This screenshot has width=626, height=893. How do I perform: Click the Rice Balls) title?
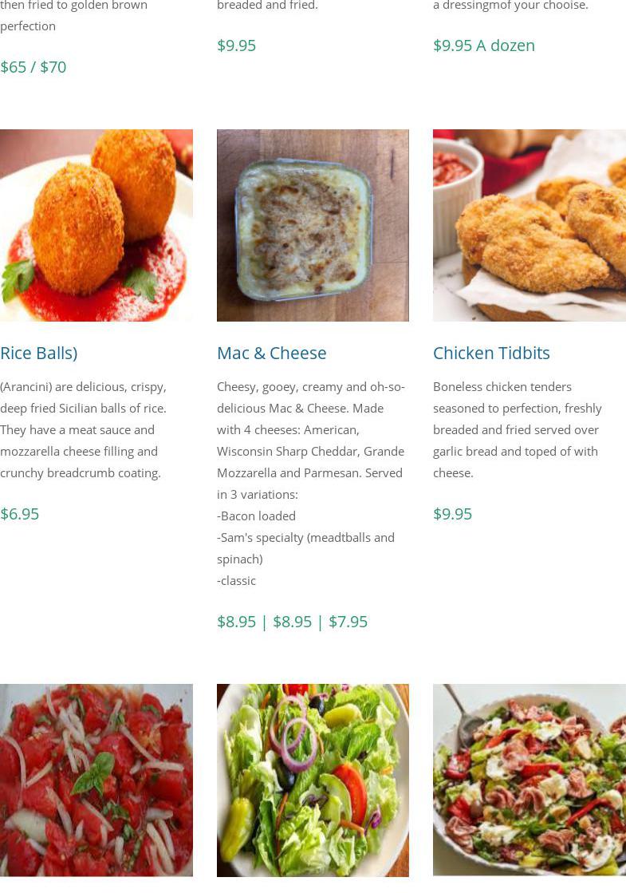[39, 353]
